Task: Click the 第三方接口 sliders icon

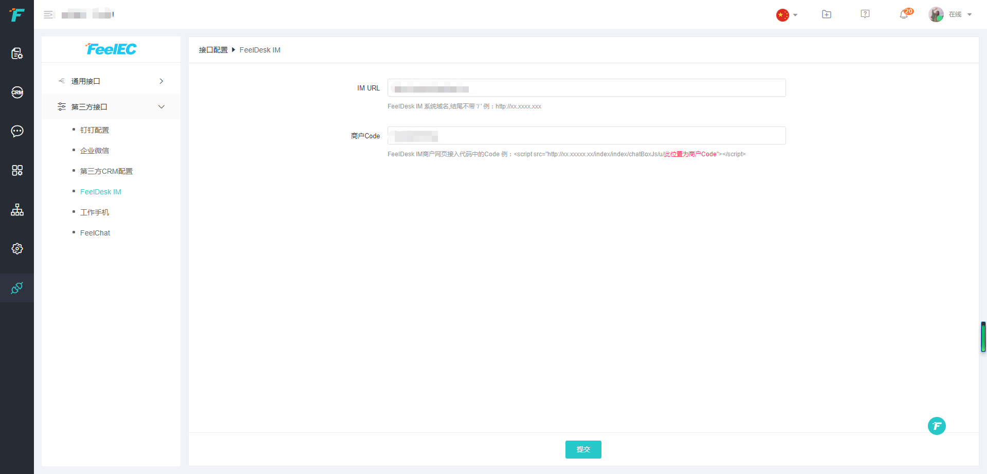Action: click(x=62, y=107)
